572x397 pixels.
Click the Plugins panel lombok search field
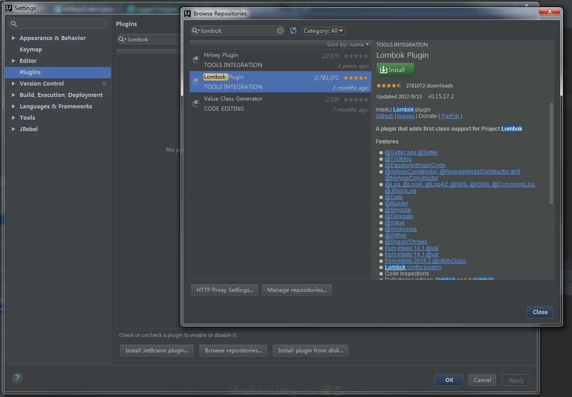coord(149,40)
